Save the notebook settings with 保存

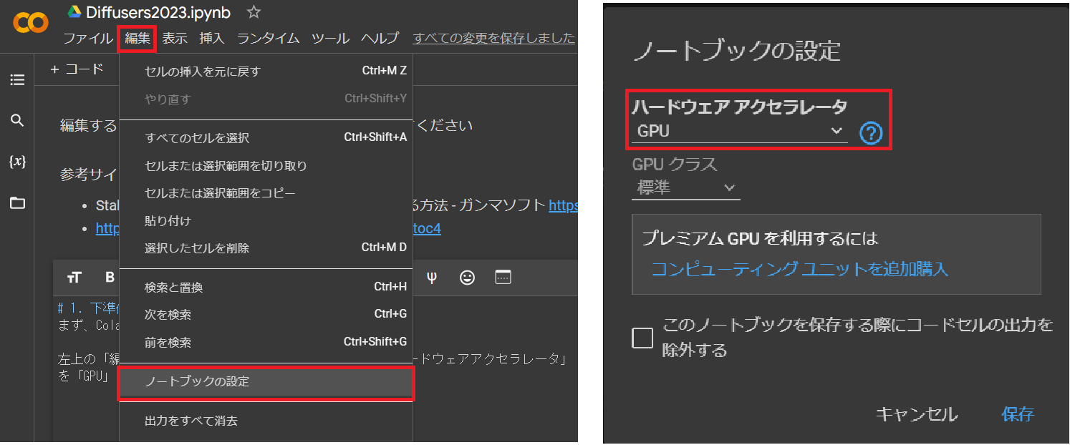click(1018, 414)
